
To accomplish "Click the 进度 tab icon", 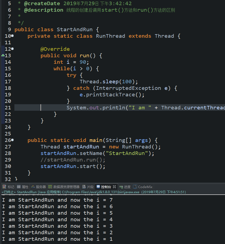I will pyautogui.click(x=121, y=187).
